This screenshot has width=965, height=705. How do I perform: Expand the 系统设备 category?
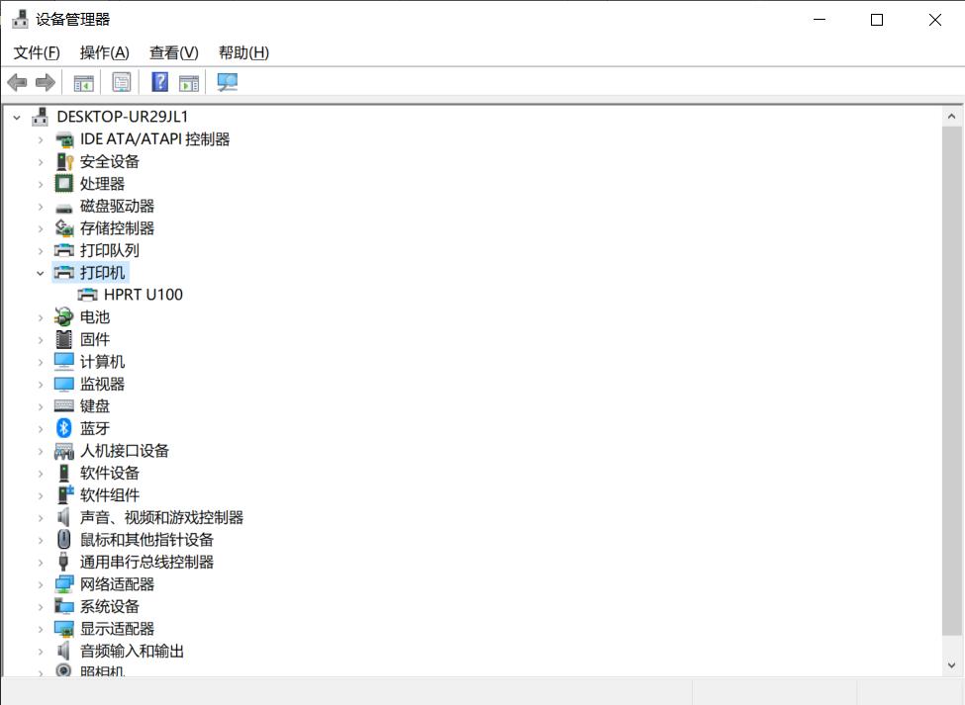[x=40, y=607]
